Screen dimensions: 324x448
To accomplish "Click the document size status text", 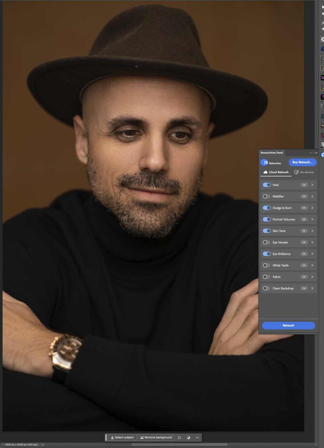I will coord(22,445).
